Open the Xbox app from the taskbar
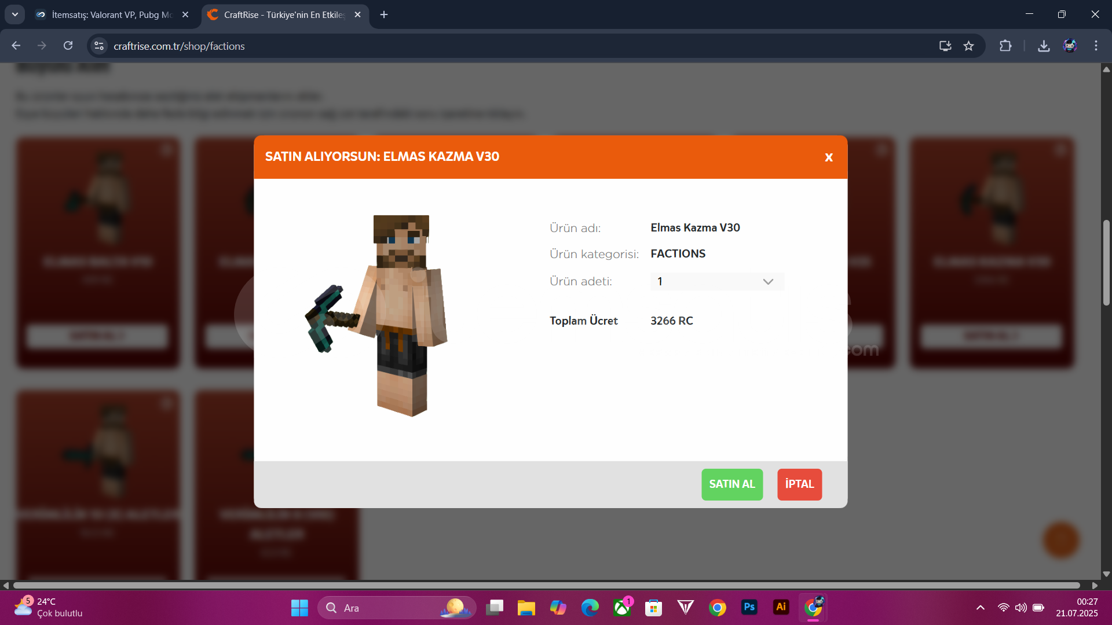Viewport: 1112px width, 625px height. 622,608
